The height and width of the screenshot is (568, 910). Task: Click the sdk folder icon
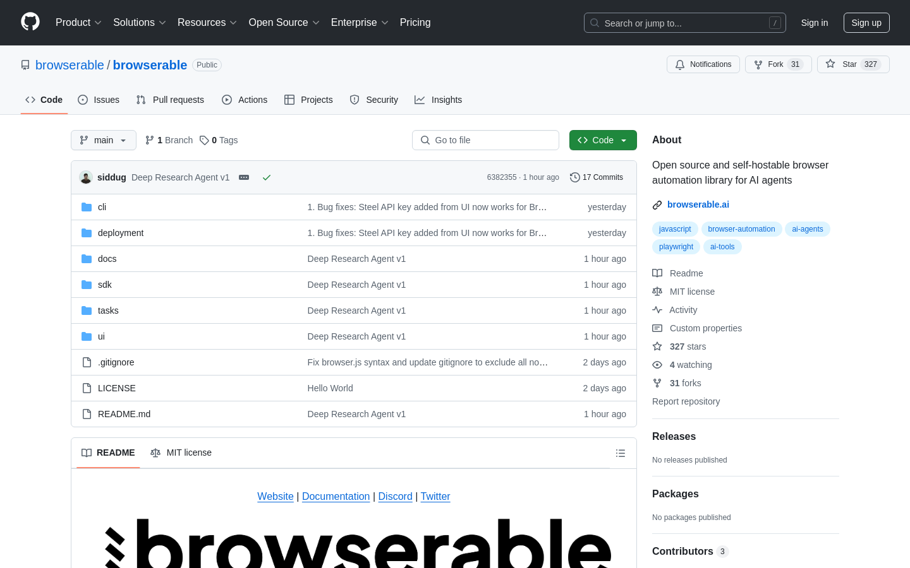(x=87, y=285)
